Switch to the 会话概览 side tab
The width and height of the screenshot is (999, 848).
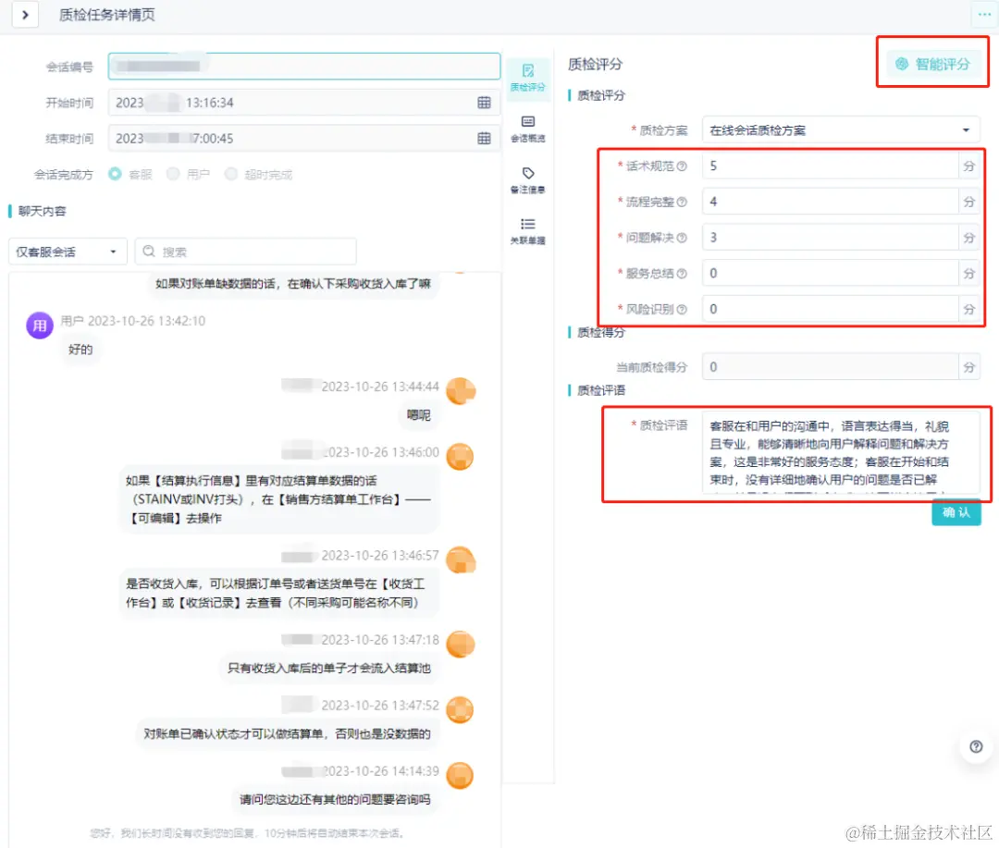(527, 129)
